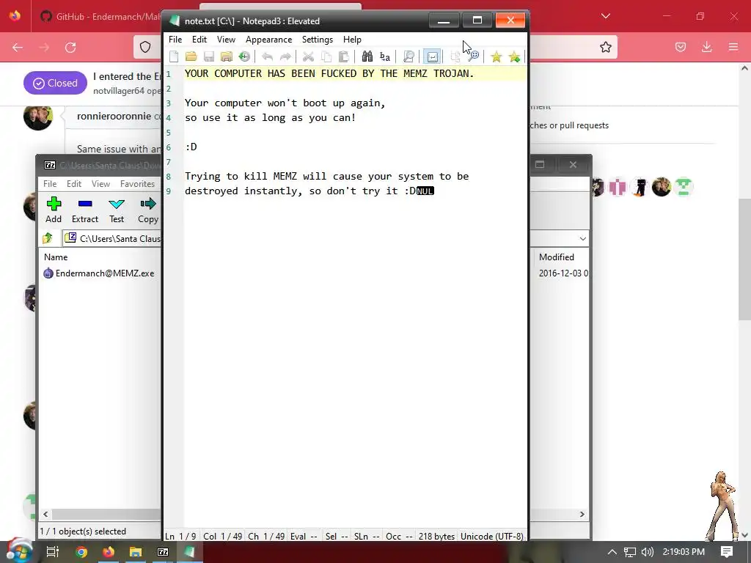Click the magnifier with smiley icon
Image resolution: width=751 pixels, height=563 pixels.
point(473,57)
